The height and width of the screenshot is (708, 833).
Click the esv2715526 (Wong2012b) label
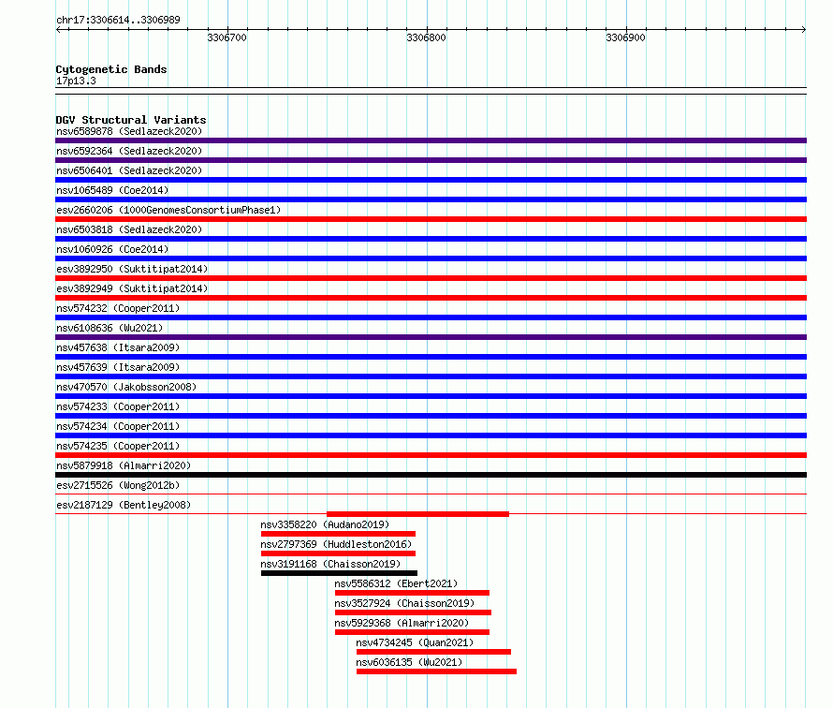click(118, 485)
